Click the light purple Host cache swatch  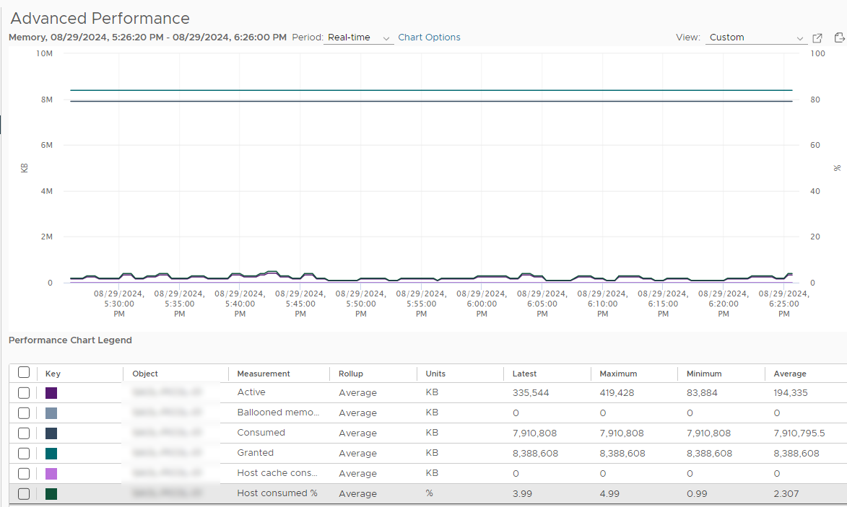pos(51,474)
